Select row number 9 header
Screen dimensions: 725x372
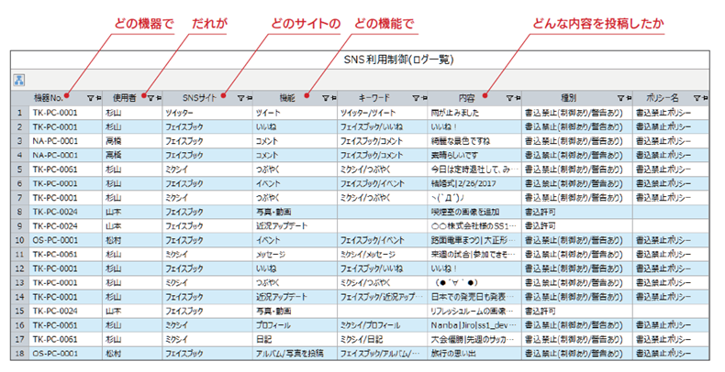[x=19, y=226]
